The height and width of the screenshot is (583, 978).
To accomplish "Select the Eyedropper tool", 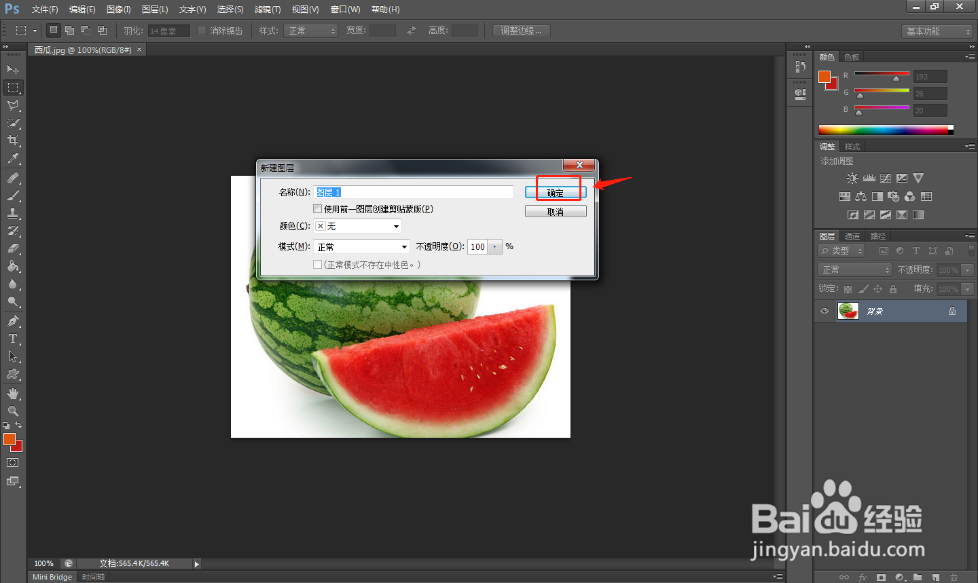I will (x=13, y=158).
